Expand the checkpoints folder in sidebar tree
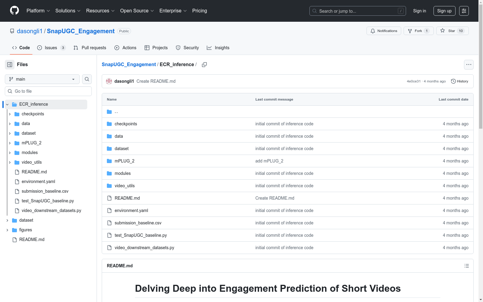 (10, 114)
